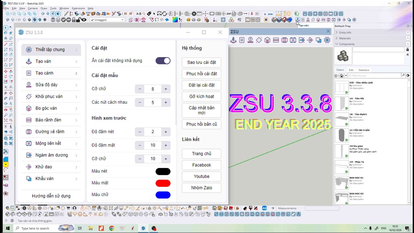Click the black Màu nét color swatch
Image resolution: width=414 pixels, height=233 pixels.
point(163,171)
